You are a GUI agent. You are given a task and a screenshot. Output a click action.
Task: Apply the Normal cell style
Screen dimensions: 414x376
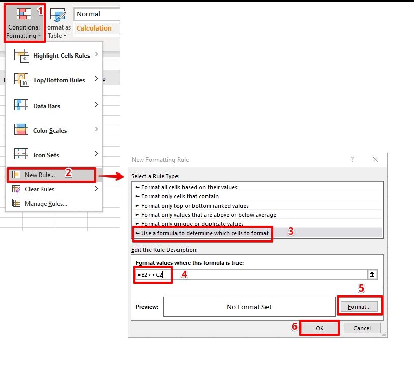click(x=97, y=14)
